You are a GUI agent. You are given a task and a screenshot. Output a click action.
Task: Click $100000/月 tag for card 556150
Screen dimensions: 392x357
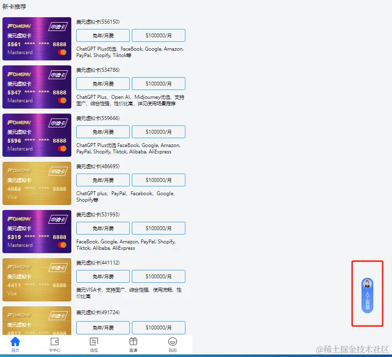click(x=158, y=35)
